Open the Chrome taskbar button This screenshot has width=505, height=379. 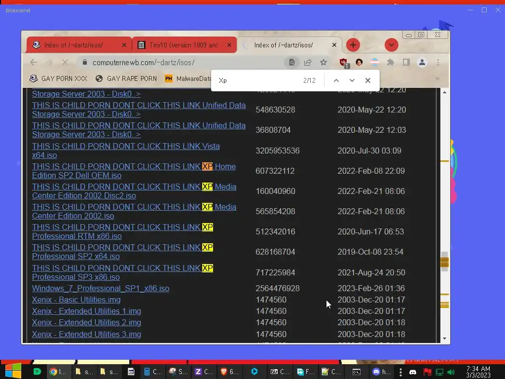58,372
